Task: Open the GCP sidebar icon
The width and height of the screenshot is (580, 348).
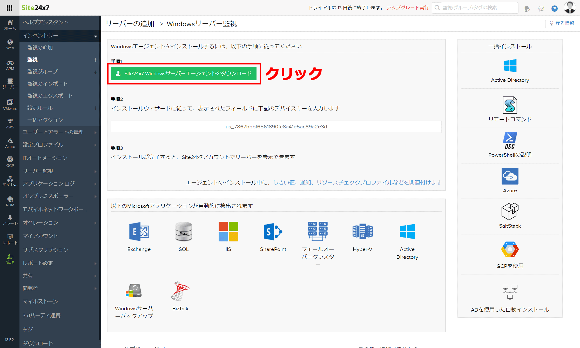Action: (x=10, y=162)
